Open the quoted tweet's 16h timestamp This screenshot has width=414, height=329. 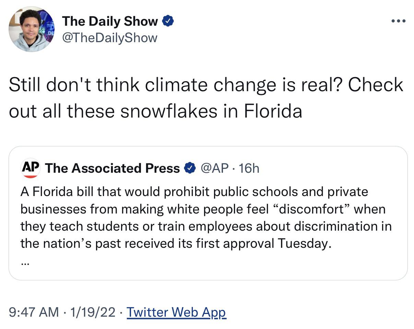click(249, 168)
